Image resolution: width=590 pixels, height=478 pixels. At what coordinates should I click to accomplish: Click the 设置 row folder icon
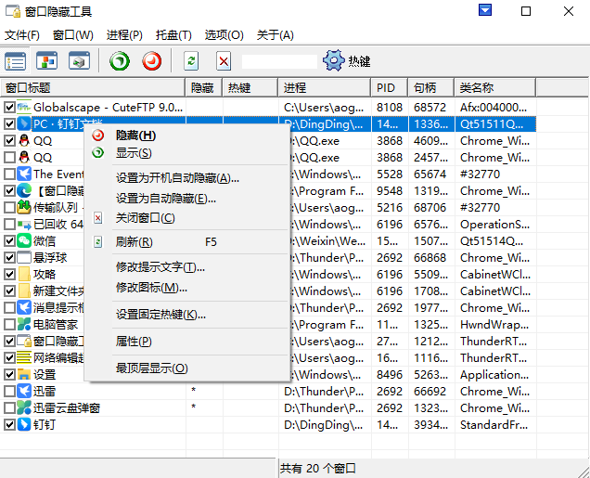pyautogui.click(x=24, y=374)
